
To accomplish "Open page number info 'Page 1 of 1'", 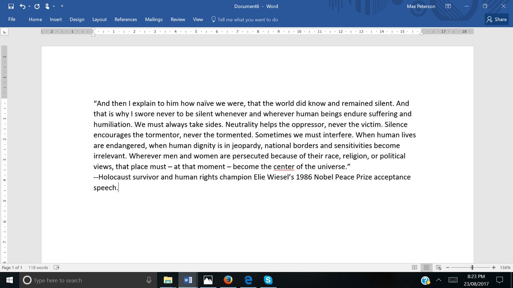I will (x=12, y=268).
